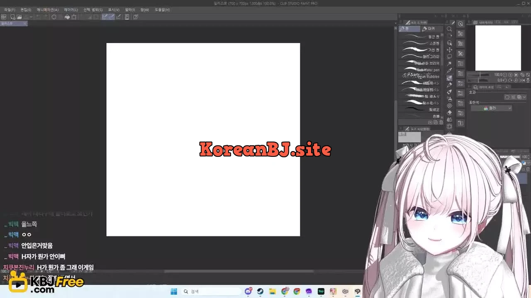This screenshot has height=298, width=531.
Task: Select the Lasso selection tool
Action: click(449, 57)
